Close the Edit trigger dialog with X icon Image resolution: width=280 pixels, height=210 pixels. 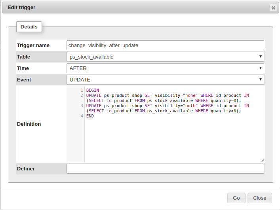(x=273, y=8)
